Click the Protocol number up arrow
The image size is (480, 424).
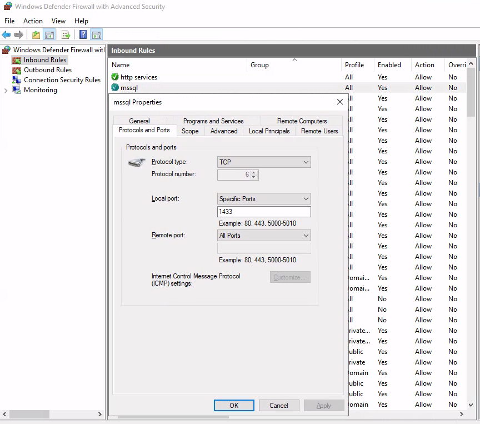click(x=253, y=173)
